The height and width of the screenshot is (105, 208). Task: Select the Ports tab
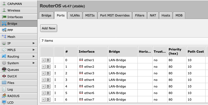pyautogui.click(x=61, y=15)
